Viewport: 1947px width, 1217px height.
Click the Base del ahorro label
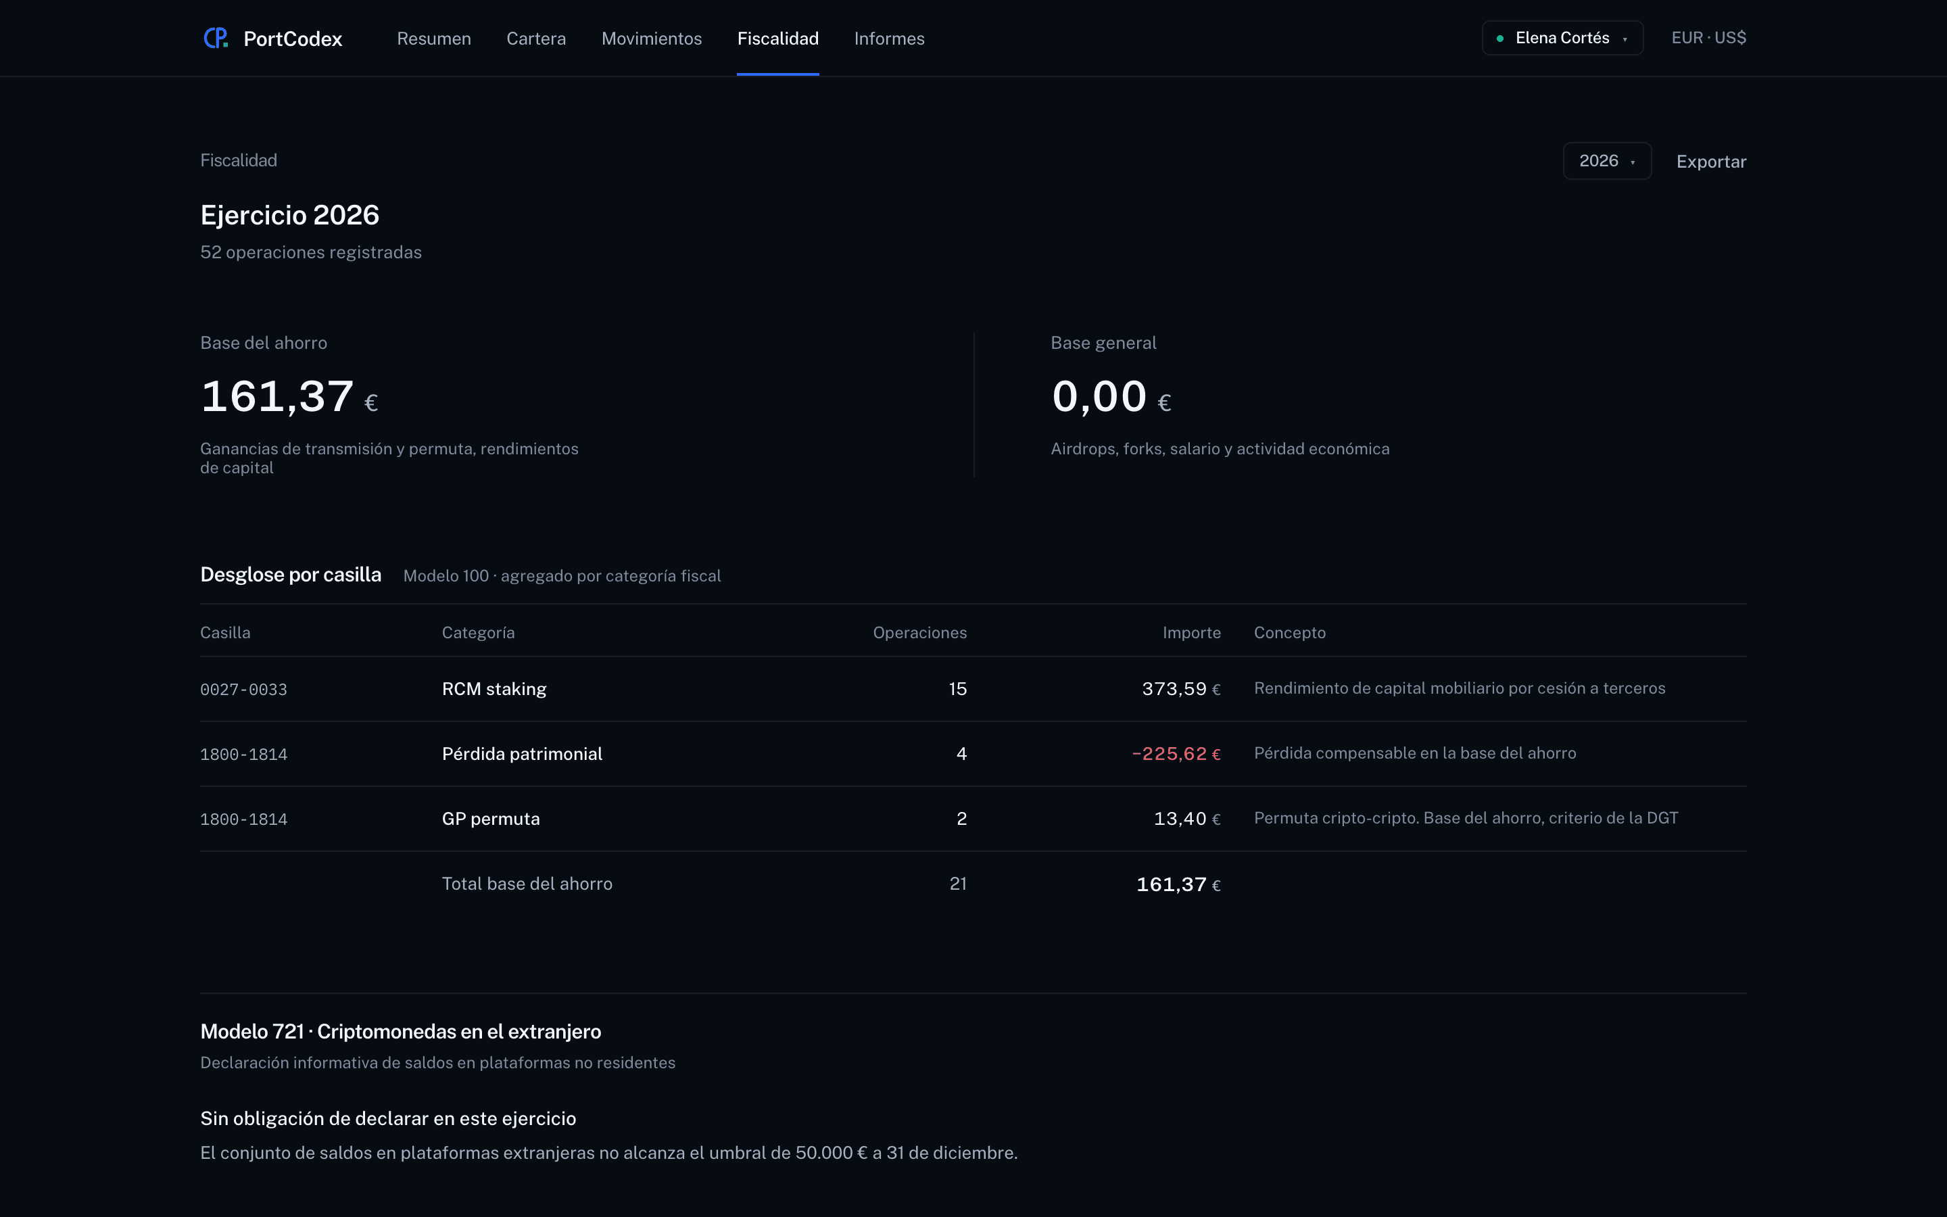[x=264, y=343]
